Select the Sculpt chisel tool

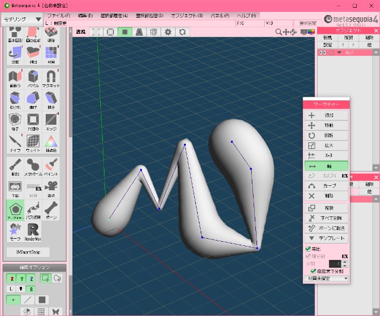tap(15, 167)
